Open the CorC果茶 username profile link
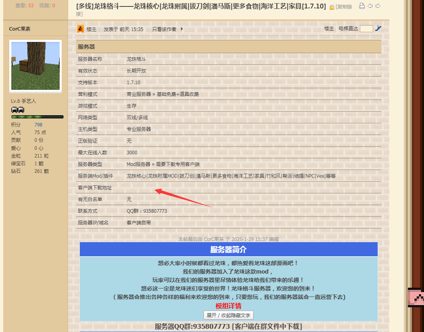Image resolution: width=424 pixels, height=332 pixels. [20, 29]
